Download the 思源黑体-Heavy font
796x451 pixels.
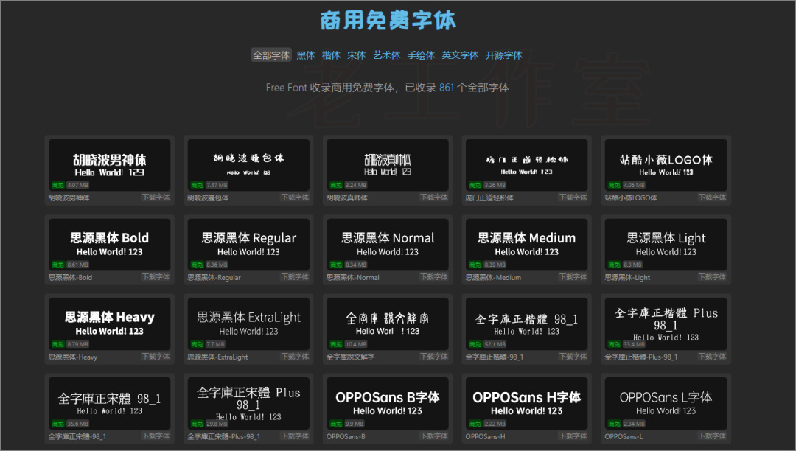coord(156,357)
